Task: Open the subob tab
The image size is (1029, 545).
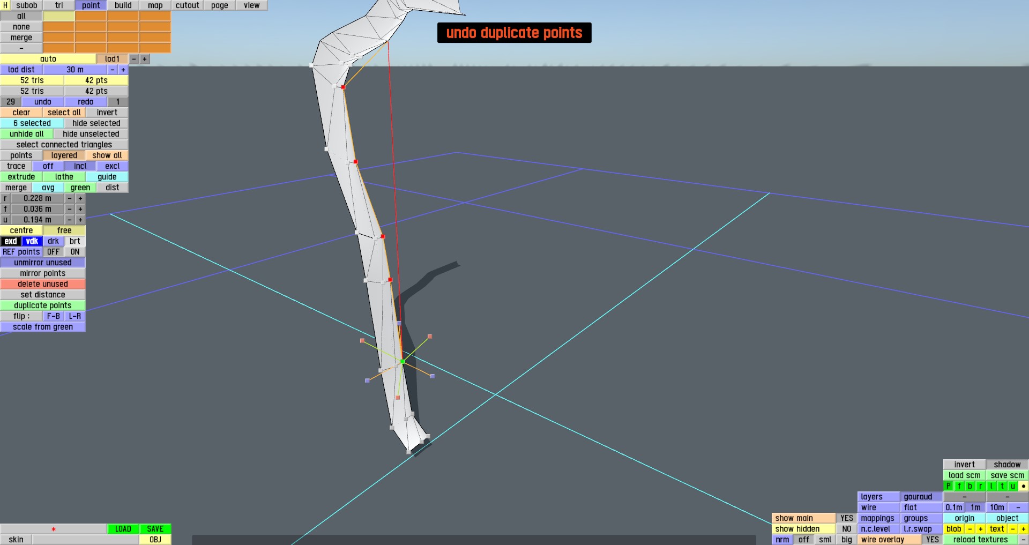Action: pos(27,5)
